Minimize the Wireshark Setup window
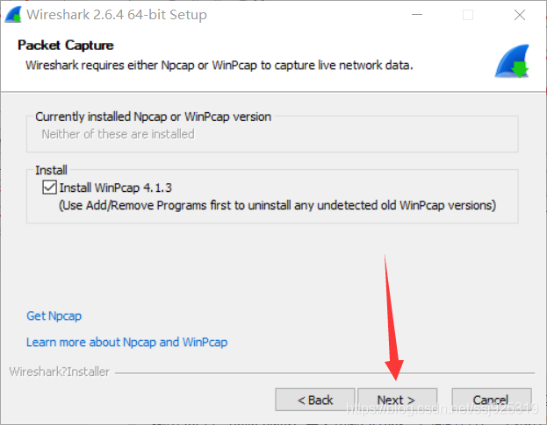The height and width of the screenshot is (425, 547). click(x=417, y=15)
